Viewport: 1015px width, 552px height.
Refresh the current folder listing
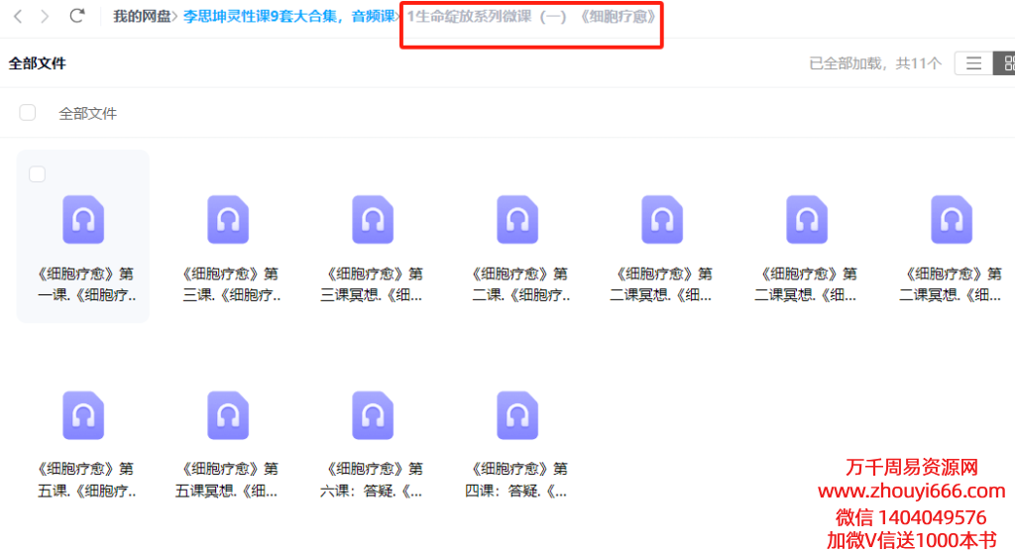(77, 17)
